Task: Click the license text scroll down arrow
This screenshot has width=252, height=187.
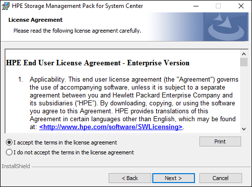Action: point(244,129)
